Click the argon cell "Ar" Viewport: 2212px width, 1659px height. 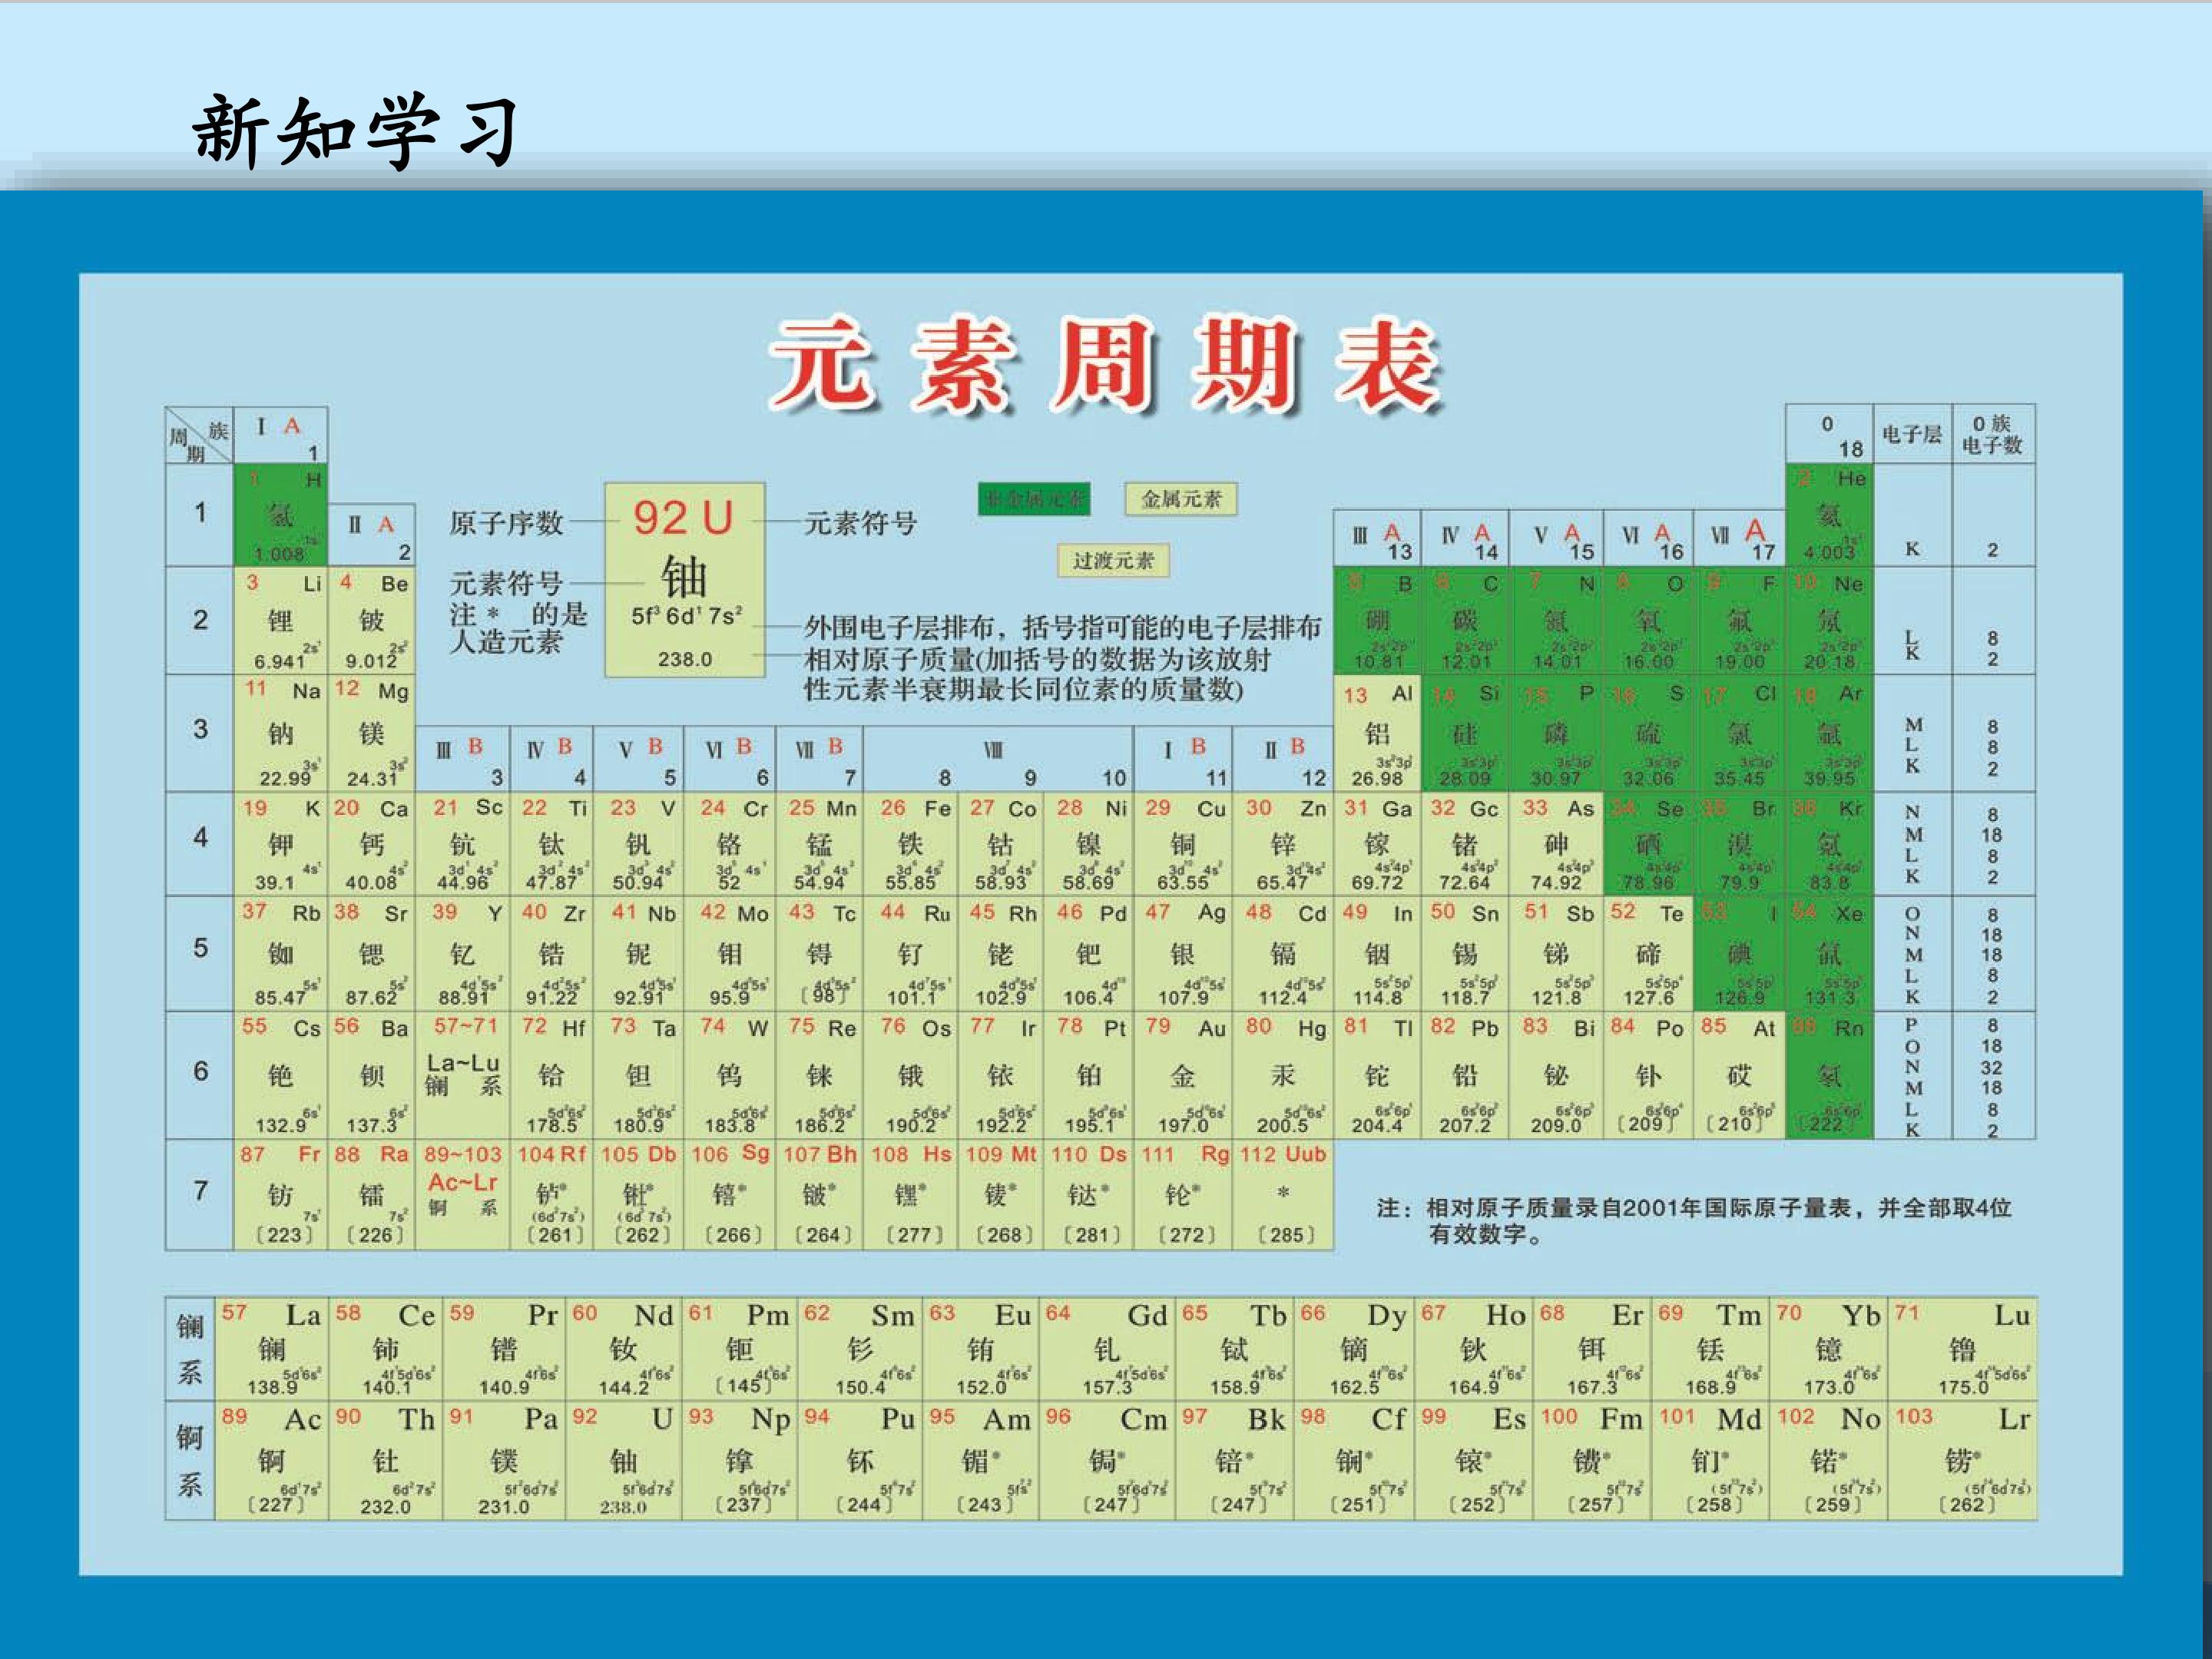tap(1829, 733)
